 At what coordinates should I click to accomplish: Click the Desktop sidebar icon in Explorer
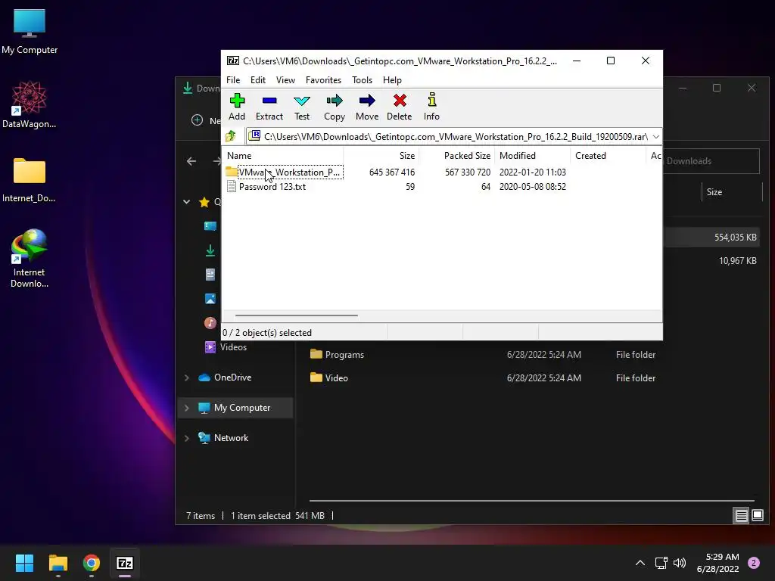210,225
